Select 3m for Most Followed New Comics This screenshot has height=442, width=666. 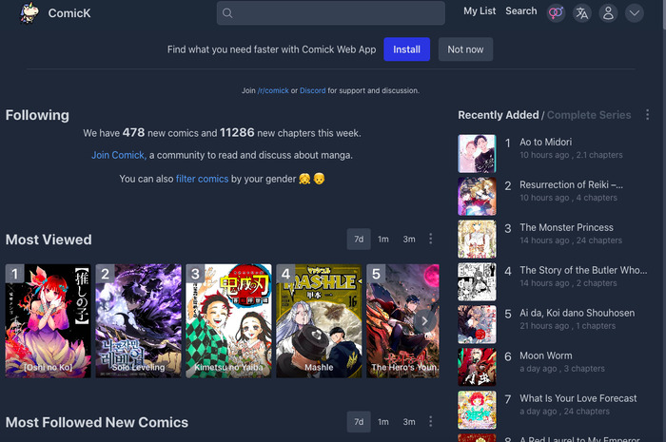pos(409,422)
